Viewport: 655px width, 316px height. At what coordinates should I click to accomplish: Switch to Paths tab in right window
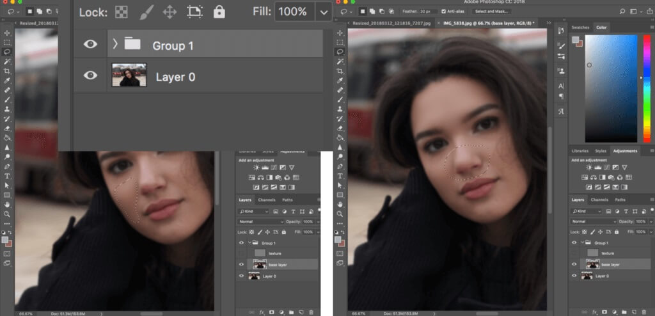(x=620, y=200)
